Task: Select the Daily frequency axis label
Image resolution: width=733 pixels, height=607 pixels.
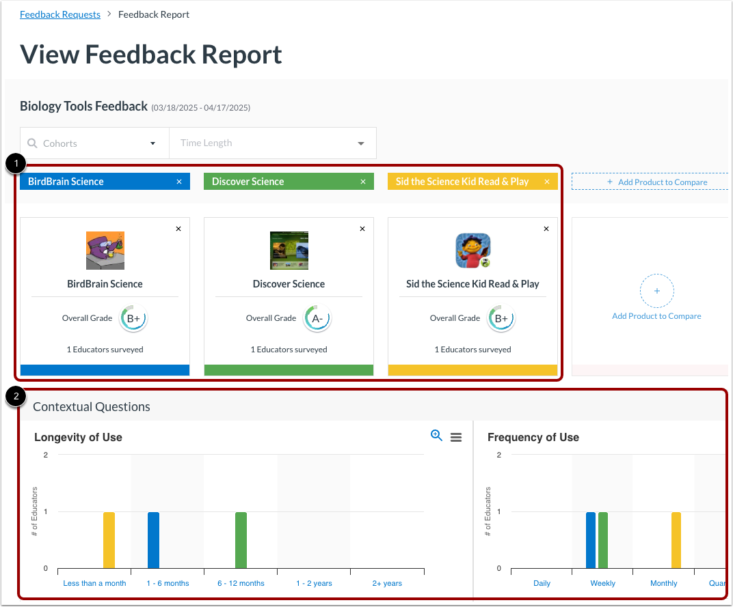Action: coord(542,583)
